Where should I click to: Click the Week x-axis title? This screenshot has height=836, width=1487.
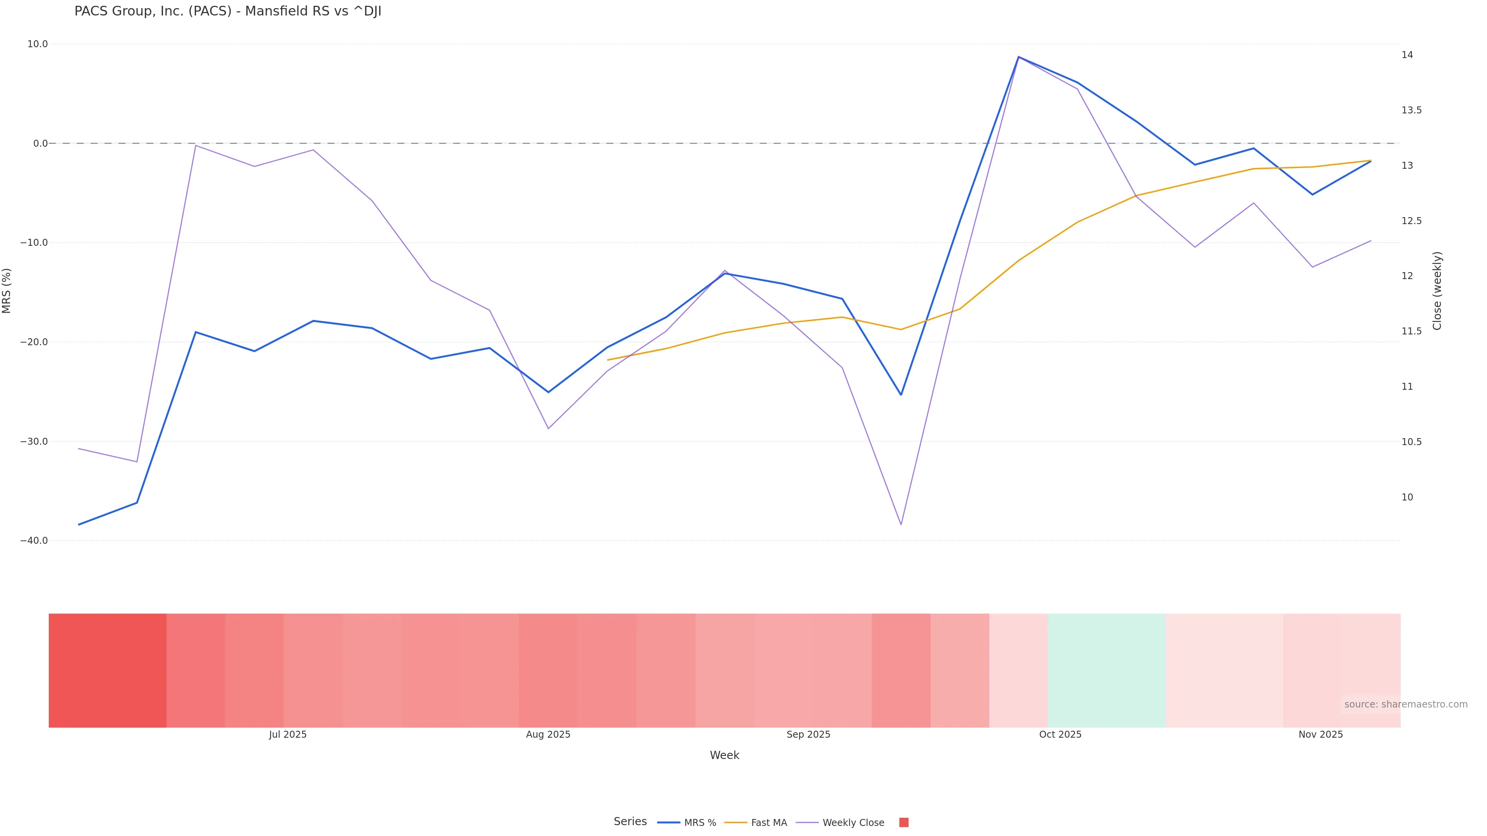pos(724,755)
